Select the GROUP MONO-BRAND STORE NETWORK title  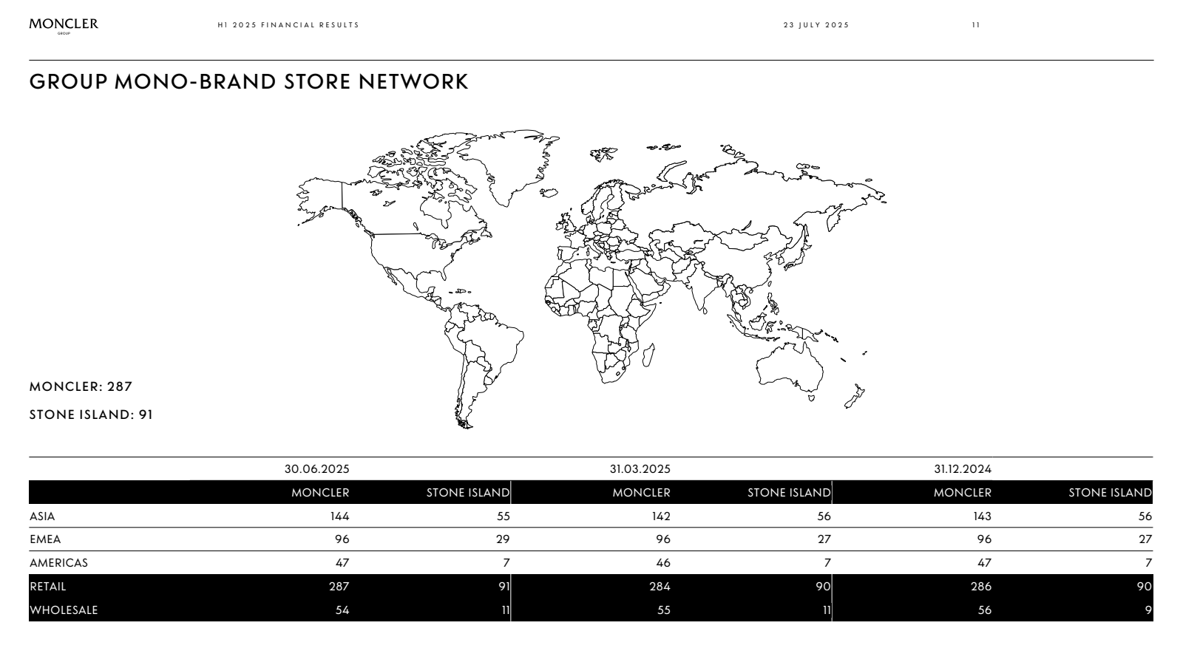tap(248, 83)
